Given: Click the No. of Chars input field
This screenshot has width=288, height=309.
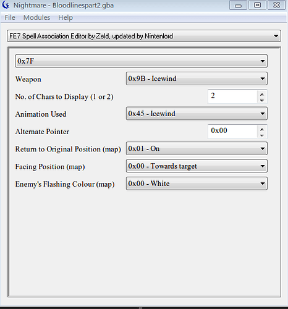Looking at the screenshot, I should [233, 96].
